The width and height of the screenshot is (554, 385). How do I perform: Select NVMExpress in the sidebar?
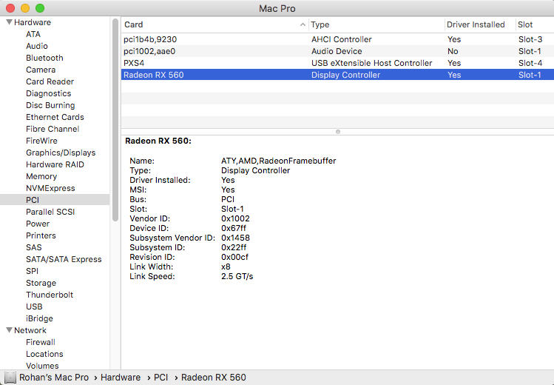click(50, 188)
